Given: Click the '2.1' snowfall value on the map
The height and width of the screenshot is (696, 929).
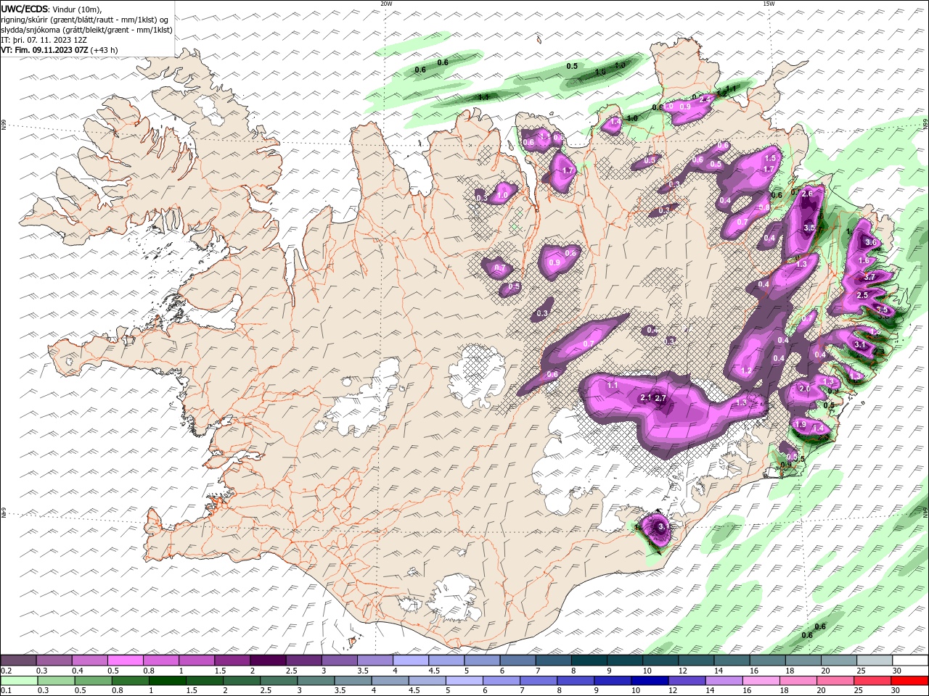Looking at the screenshot, I should (646, 397).
